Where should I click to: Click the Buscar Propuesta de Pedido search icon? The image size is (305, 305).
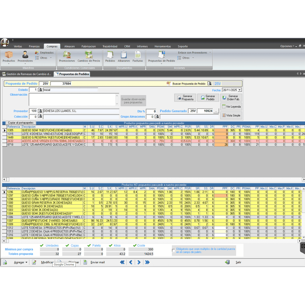coord(210,84)
